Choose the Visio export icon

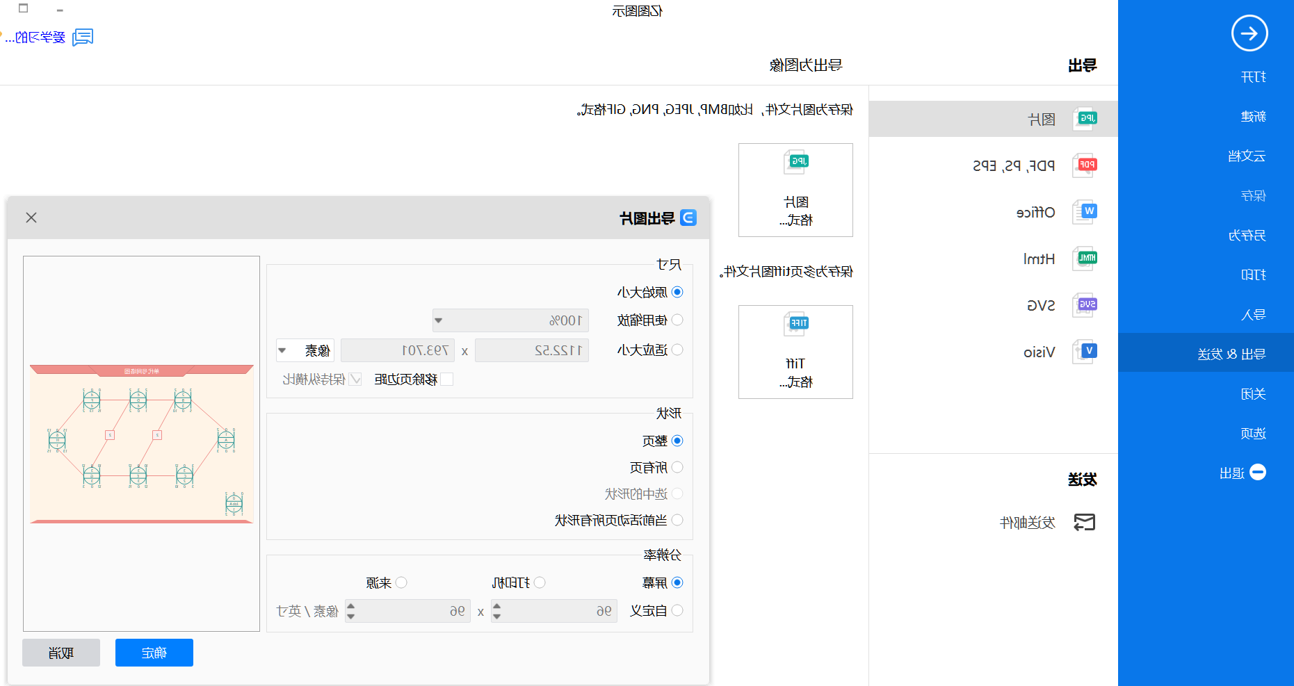point(1085,352)
